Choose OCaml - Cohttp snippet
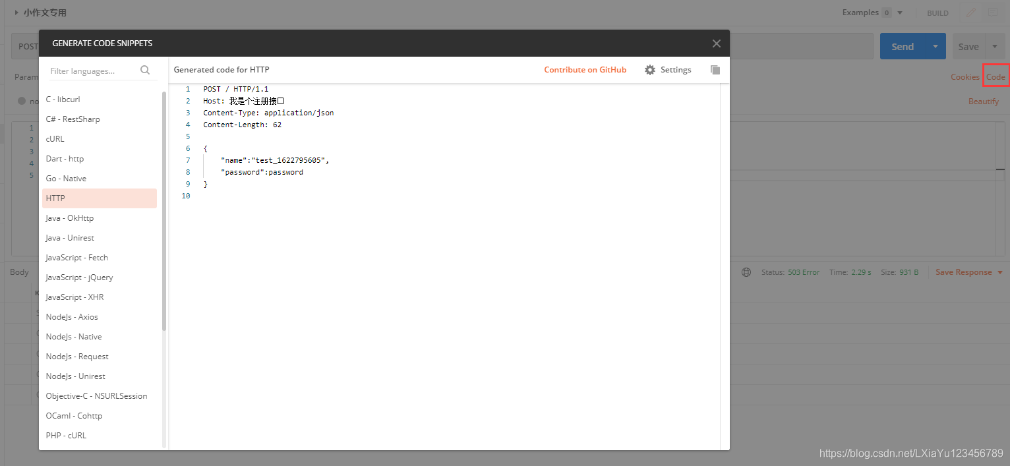This screenshot has height=466, width=1010. (100, 416)
